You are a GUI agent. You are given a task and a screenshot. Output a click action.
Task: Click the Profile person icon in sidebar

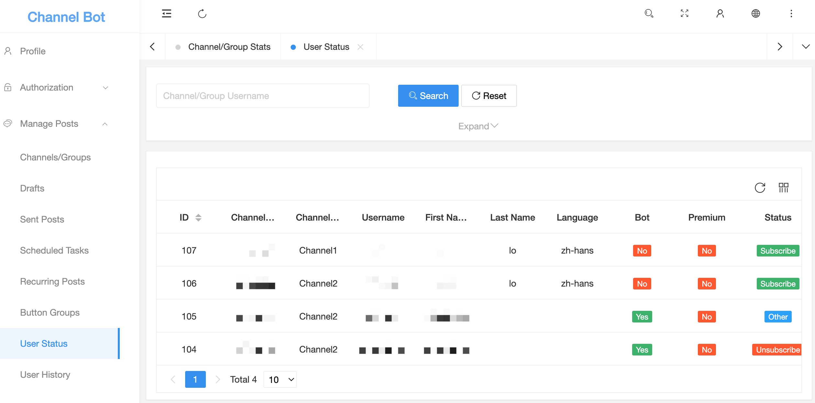pyautogui.click(x=8, y=51)
